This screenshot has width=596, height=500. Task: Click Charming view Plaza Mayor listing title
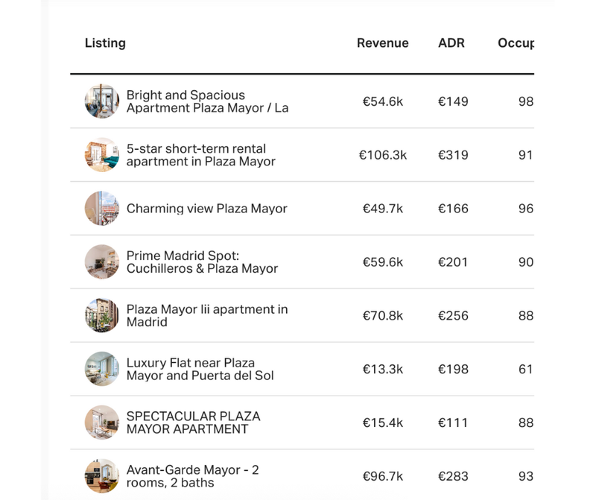[206, 209]
